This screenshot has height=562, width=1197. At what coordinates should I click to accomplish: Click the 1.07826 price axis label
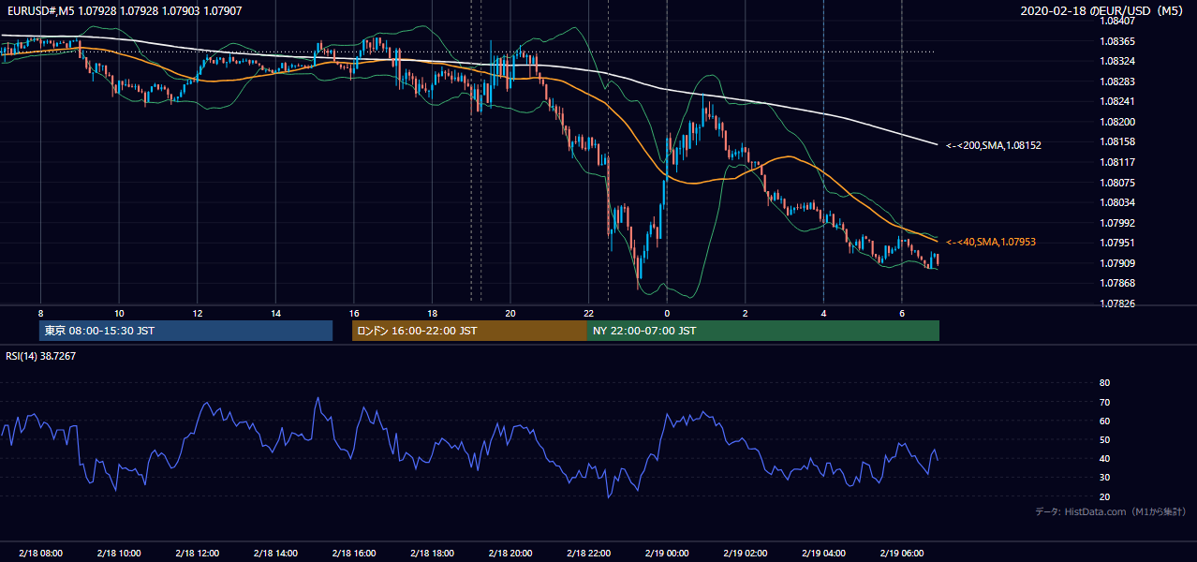(1117, 303)
